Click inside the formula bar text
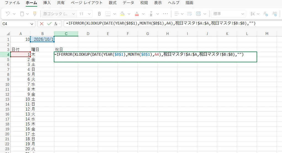282x153 pixels. 161,23
